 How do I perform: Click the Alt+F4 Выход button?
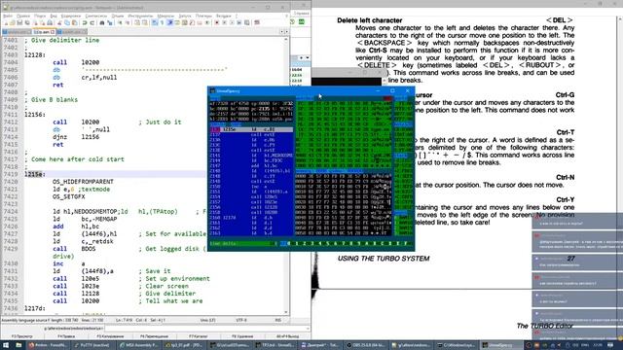[x=287, y=336]
